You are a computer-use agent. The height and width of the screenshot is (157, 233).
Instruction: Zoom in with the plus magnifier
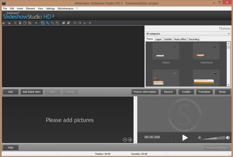click(48, 23)
